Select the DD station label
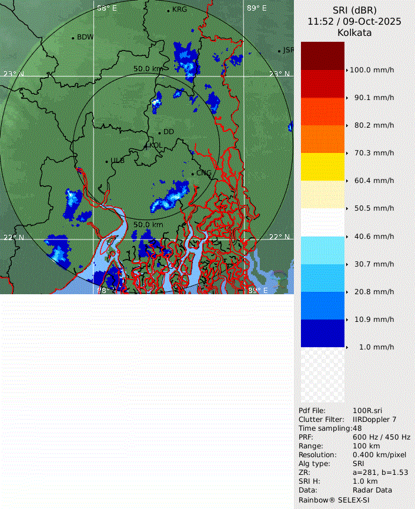The height and width of the screenshot is (509, 415). click(x=169, y=132)
